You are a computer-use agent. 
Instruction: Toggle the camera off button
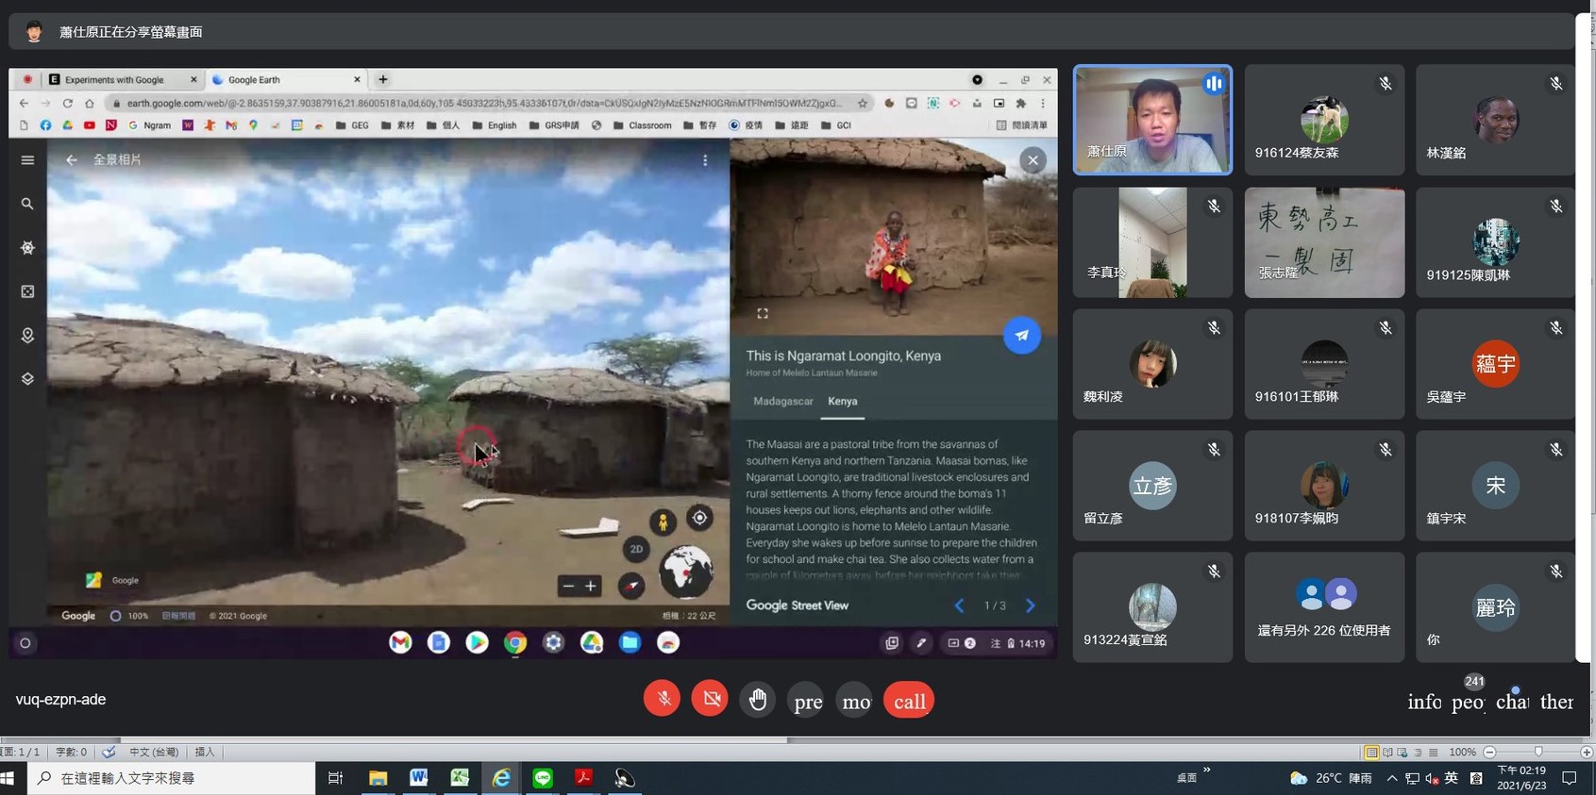coord(710,700)
